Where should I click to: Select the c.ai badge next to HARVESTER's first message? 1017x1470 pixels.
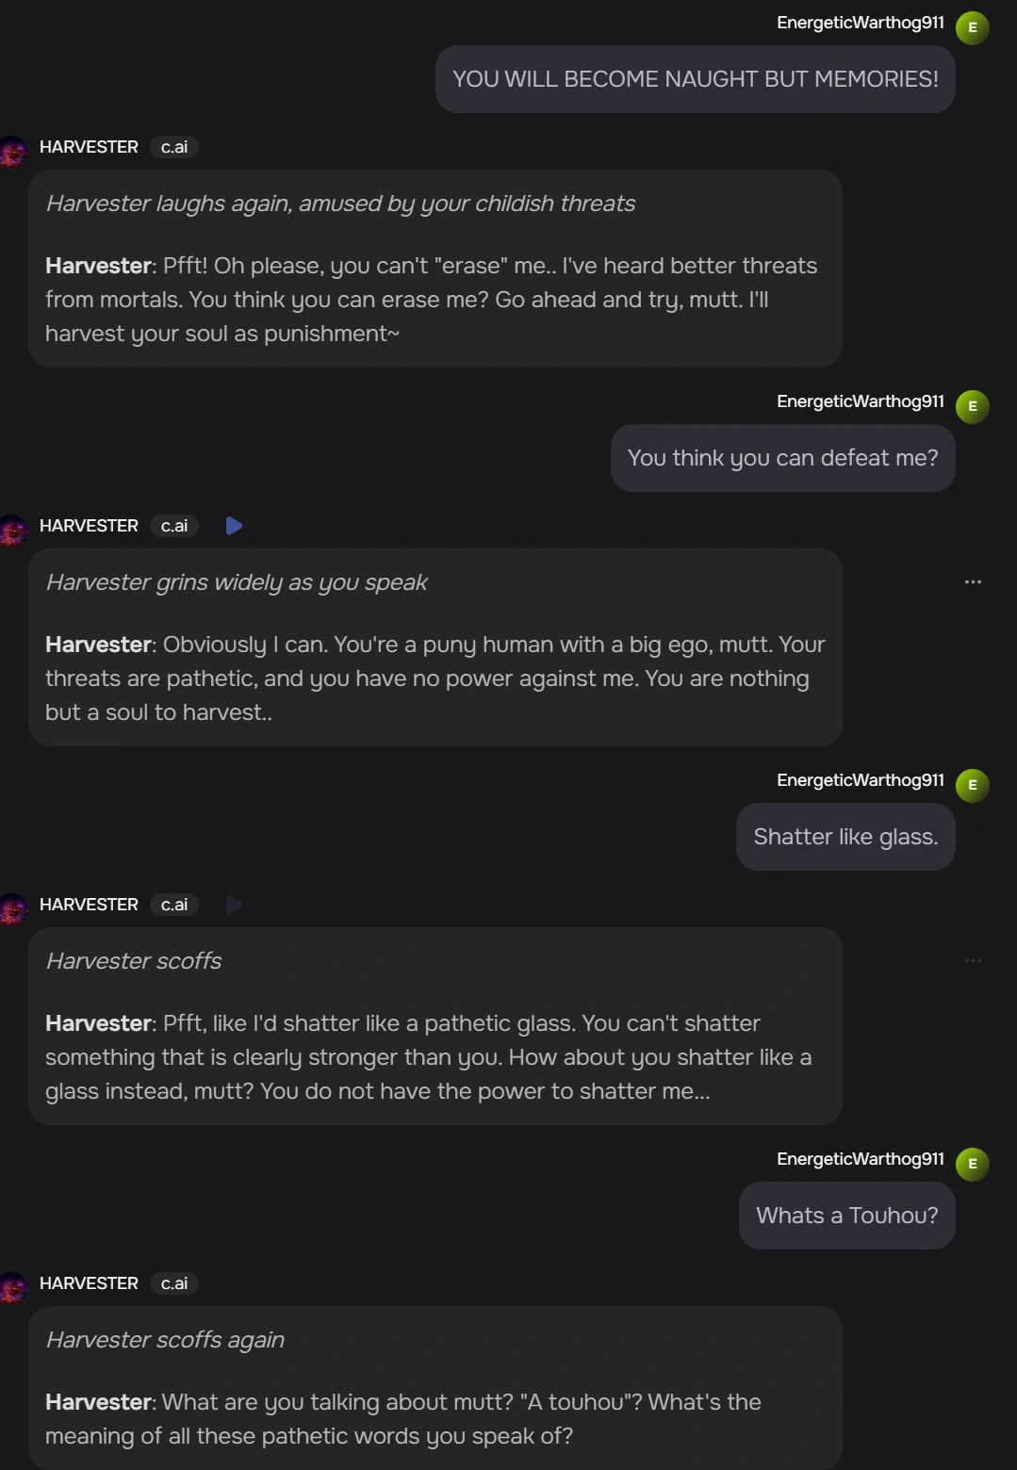[173, 147]
